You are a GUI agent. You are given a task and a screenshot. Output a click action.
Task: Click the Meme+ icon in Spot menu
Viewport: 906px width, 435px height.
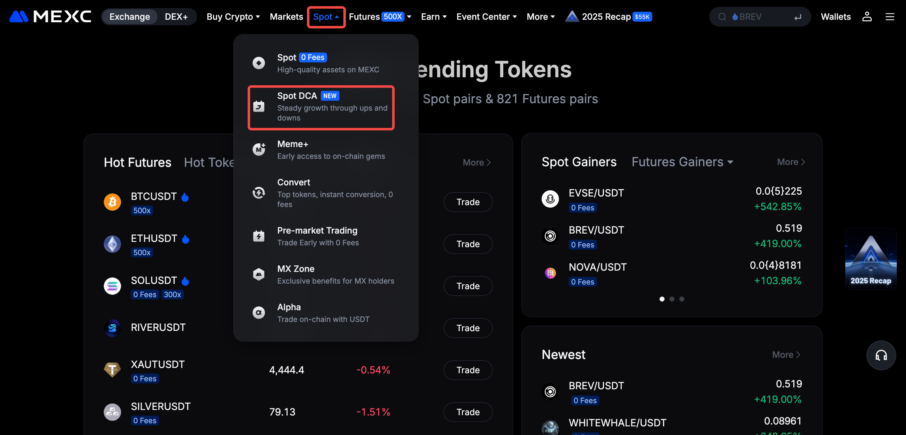[258, 150]
